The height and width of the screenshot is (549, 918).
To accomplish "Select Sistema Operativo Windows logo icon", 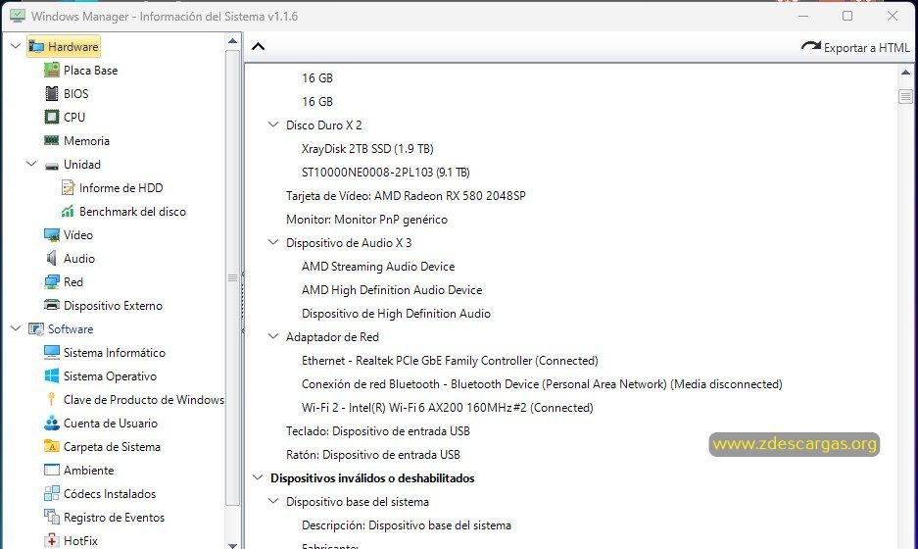I will (52, 376).
